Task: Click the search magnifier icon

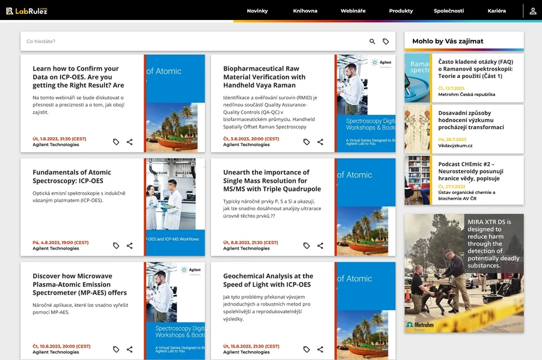Action: [372, 41]
